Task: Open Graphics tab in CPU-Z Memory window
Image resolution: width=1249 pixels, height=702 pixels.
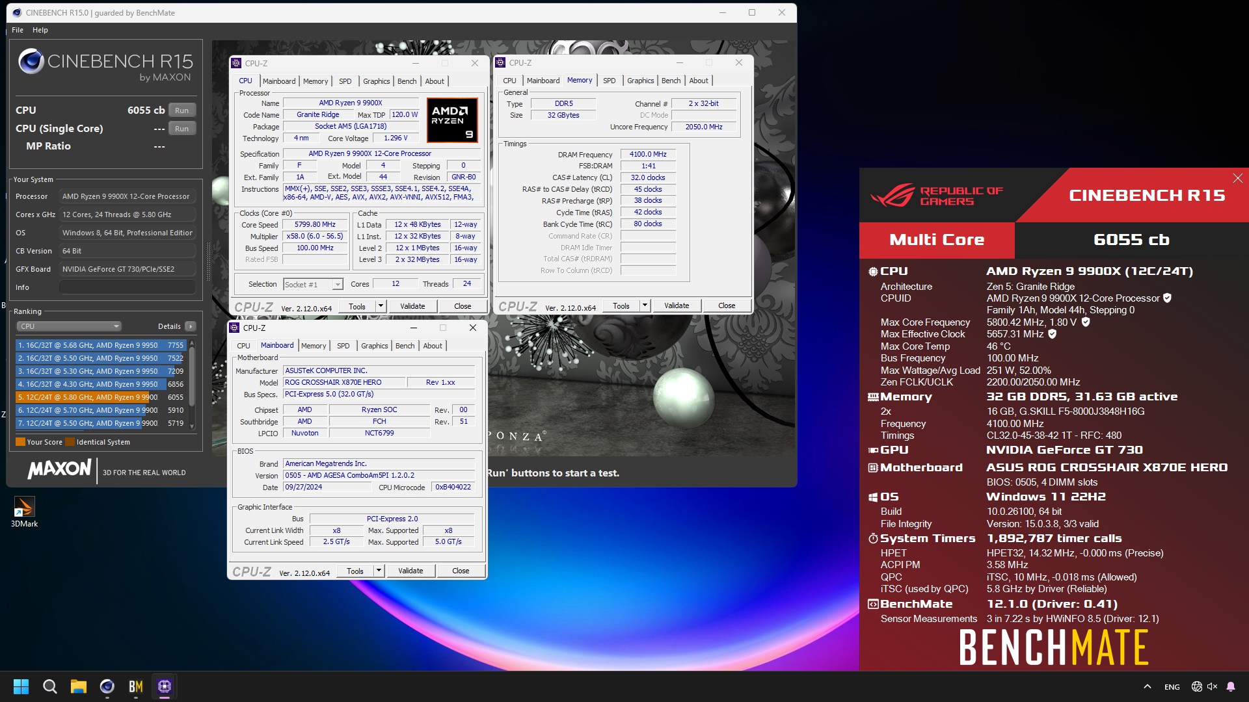Action: [x=640, y=81]
